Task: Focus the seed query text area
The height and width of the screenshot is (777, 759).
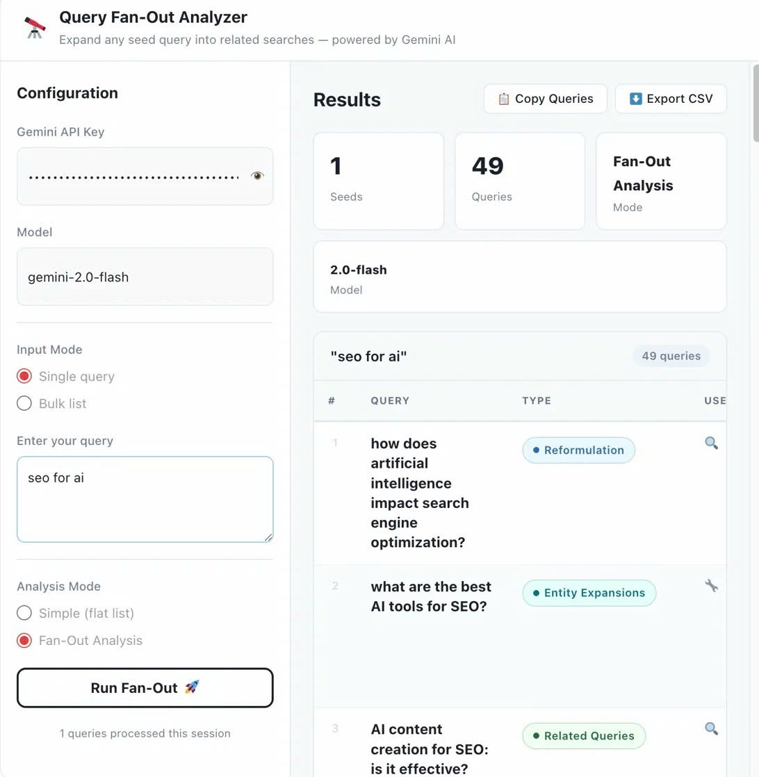Action: click(x=145, y=499)
